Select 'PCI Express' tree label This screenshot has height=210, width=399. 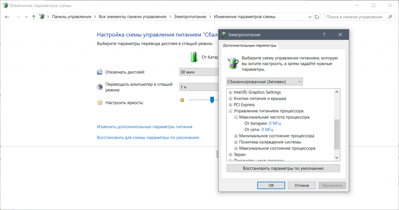pyautogui.click(x=244, y=105)
